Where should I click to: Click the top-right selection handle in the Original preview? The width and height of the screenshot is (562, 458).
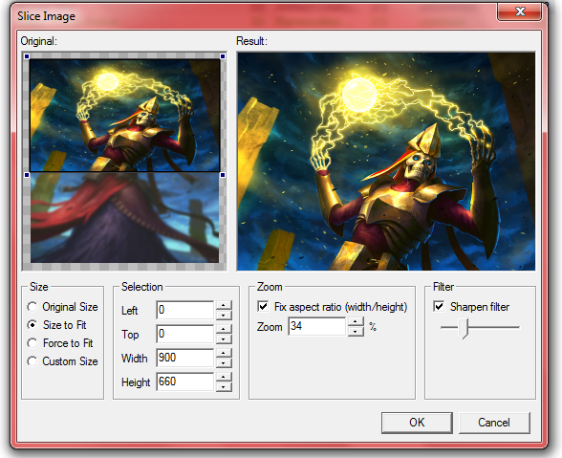223,56
